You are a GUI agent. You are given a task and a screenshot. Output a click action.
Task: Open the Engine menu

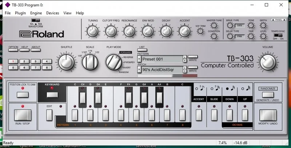36,13
